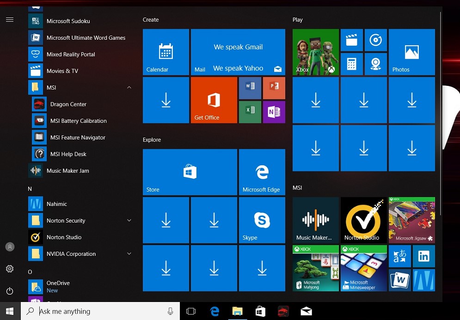460x320 pixels.
Task: Open Settings from the gear button
Action: coord(10,269)
